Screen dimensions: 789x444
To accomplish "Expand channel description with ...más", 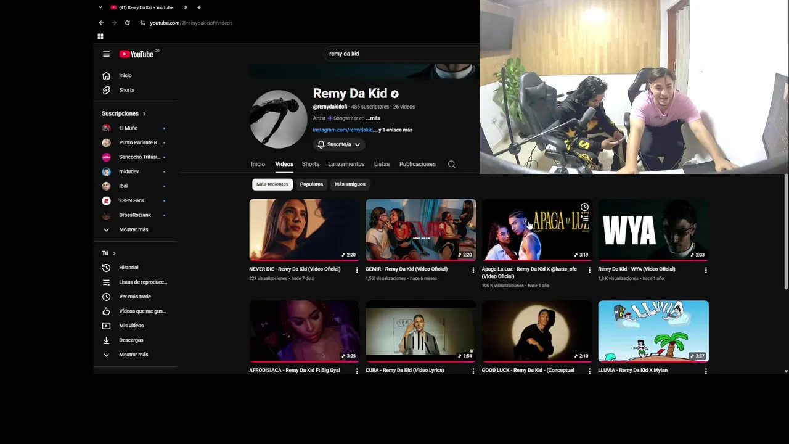I will click(373, 118).
